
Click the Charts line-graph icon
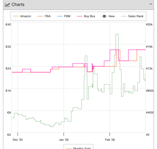point(8,5)
